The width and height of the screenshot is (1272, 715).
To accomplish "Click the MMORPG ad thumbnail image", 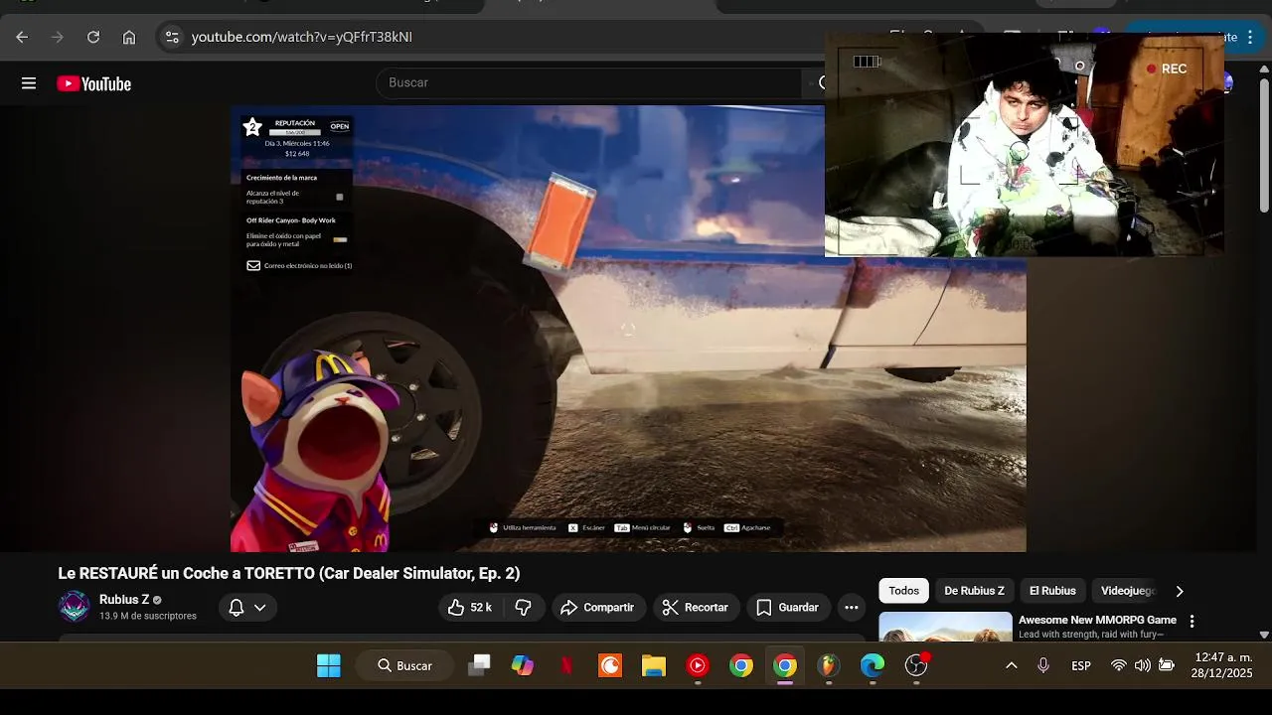I will point(945,627).
